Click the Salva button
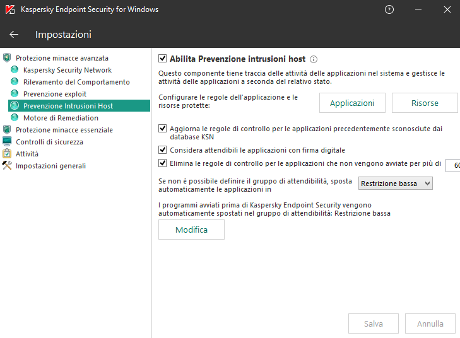The height and width of the screenshot is (338, 460). 373,323
